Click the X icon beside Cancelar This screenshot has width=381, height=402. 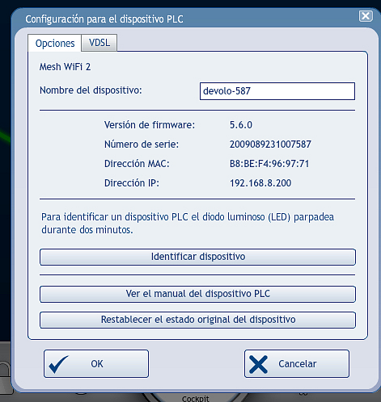258,364
